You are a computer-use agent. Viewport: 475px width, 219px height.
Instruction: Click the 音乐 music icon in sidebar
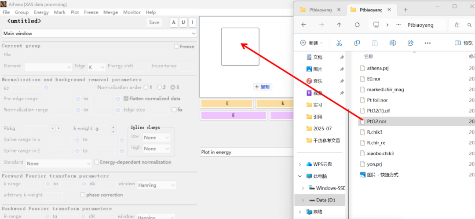point(309,81)
